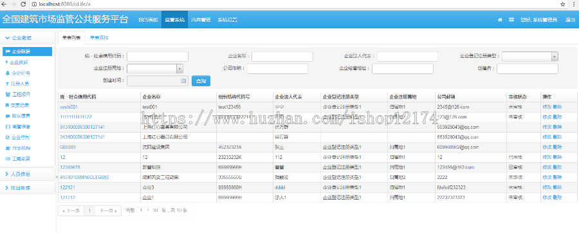
Task: Open the 1111111111122 credit code link
Action: [76, 117]
